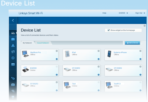Switch to the Guest Network tab
The height and width of the screenshot is (102, 148).
pyautogui.click(x=43, y=43)
